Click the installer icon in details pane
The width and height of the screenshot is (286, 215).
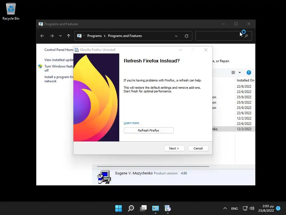[x=104, y=177]
